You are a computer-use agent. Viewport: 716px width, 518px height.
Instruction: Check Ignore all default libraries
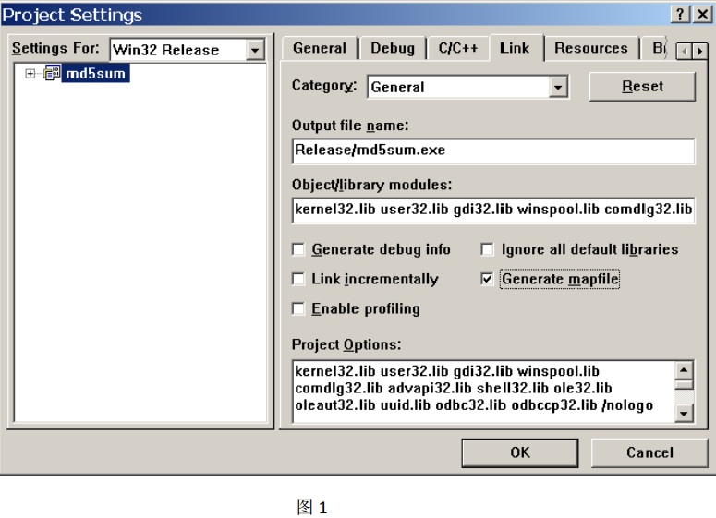(x=488, y=249)
